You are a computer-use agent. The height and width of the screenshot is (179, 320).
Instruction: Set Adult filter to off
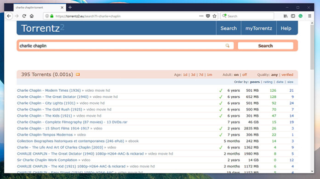click(x=245, y=75)
